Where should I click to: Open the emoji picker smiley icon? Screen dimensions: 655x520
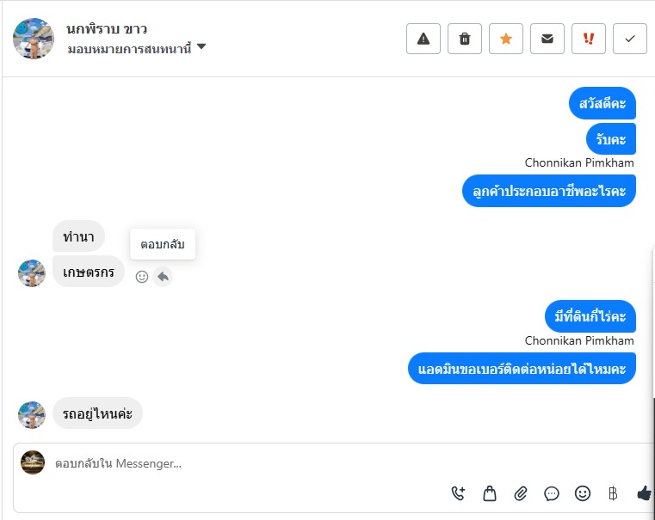583,493
